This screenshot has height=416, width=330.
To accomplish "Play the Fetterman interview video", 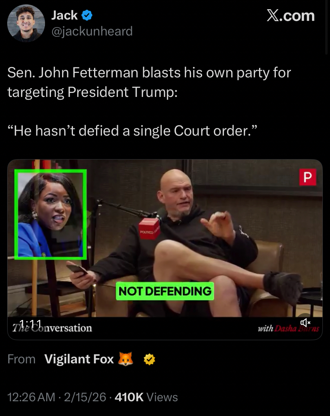I will (x=165, y=249).
